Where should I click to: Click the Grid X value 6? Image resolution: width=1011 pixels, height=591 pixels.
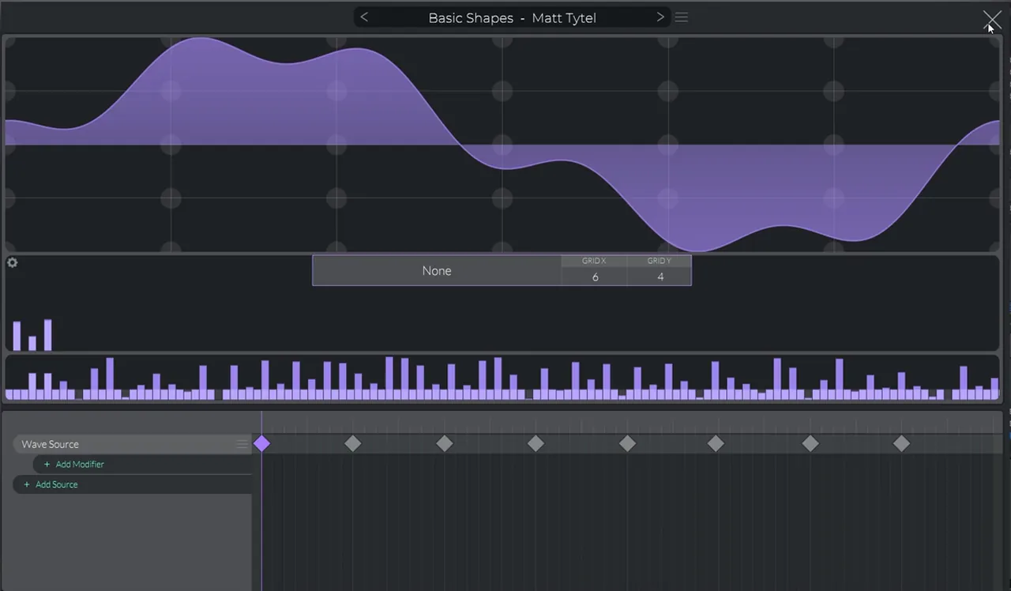point(595,277)
